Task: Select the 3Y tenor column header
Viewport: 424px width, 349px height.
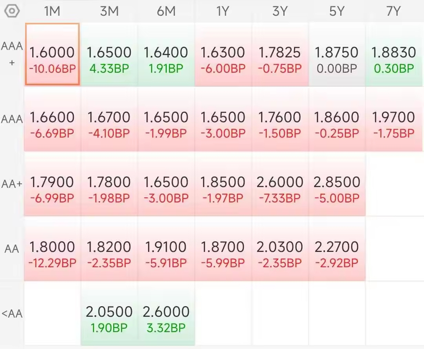Action: point(280,11)
